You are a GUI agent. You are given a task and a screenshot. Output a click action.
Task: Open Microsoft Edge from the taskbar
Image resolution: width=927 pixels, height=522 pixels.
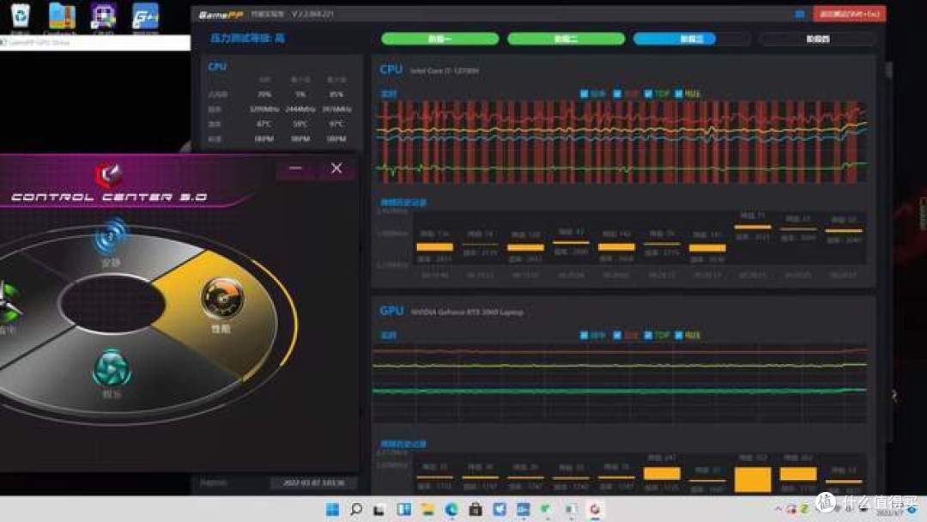click(451, 510)
